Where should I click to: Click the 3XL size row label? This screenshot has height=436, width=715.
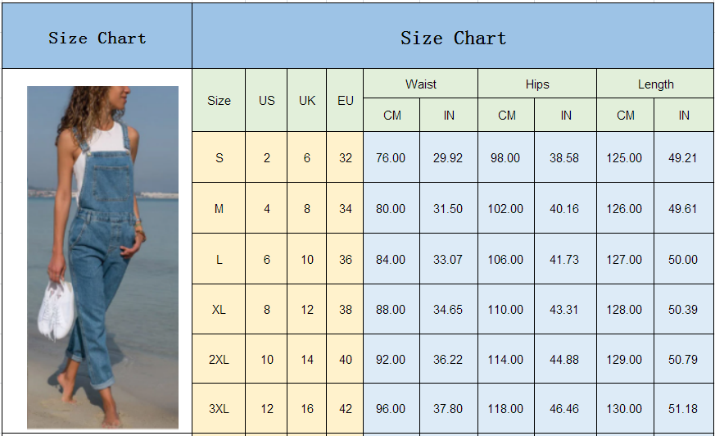(219, 409)
